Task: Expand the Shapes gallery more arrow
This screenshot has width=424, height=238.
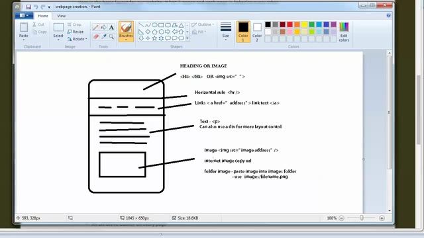Action: pos(187,38)
